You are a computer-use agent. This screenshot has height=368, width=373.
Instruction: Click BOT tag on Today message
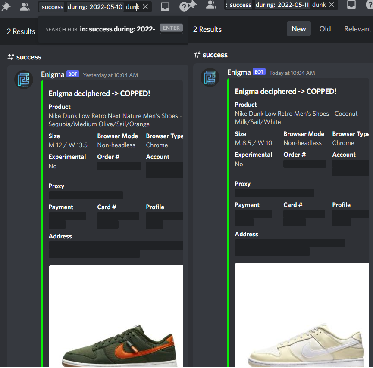click(259, 72)
